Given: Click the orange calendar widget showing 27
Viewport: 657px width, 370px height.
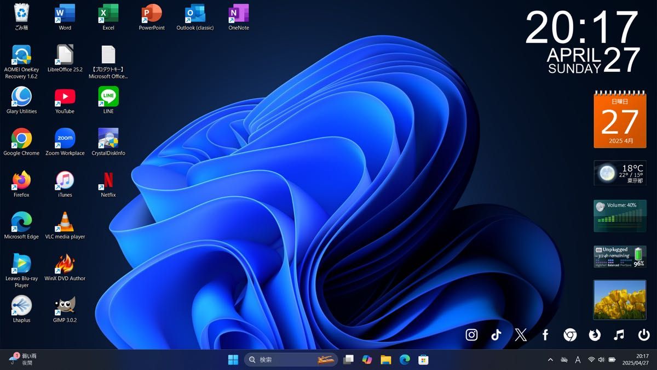Looking at the screenshot, I should (x=620, y=119).
